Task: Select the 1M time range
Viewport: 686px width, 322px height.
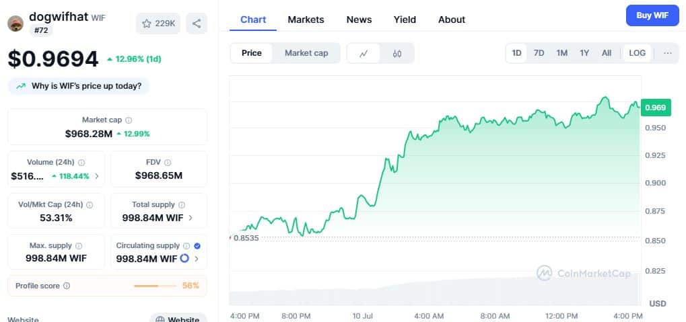Action: (561, 53)
